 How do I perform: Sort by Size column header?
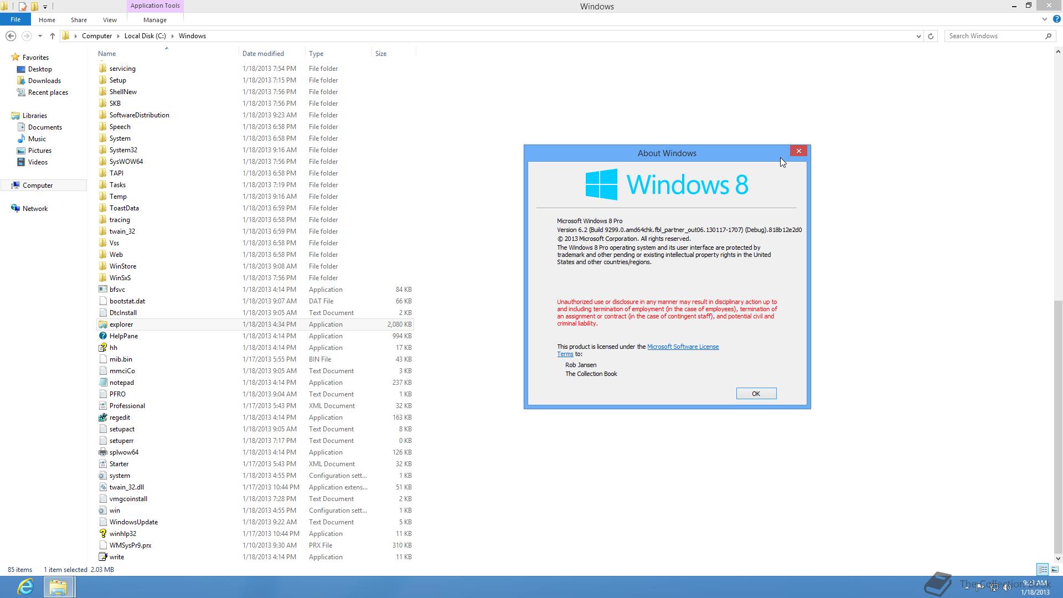pyautogui.click(x=393, y=53)
